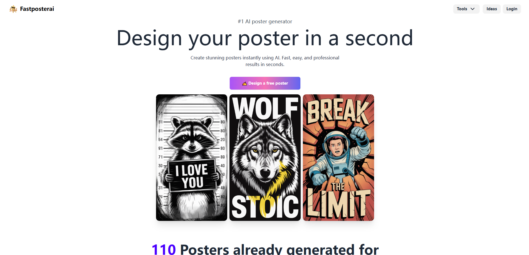Screen dimensions: 529x255
Task: Click the chevron arrow beside Tools
Action: (473, 9)
